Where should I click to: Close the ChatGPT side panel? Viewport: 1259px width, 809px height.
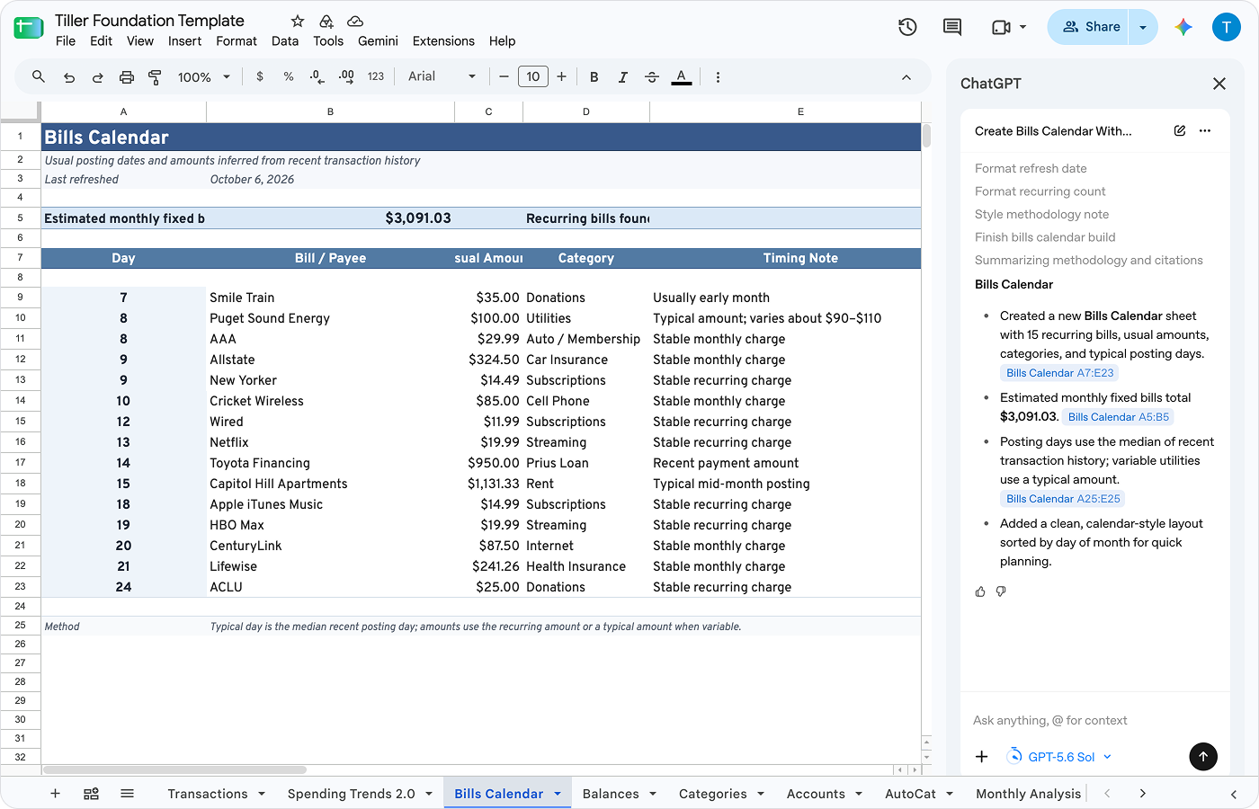pyautogui.click(x=1219, y=84)
